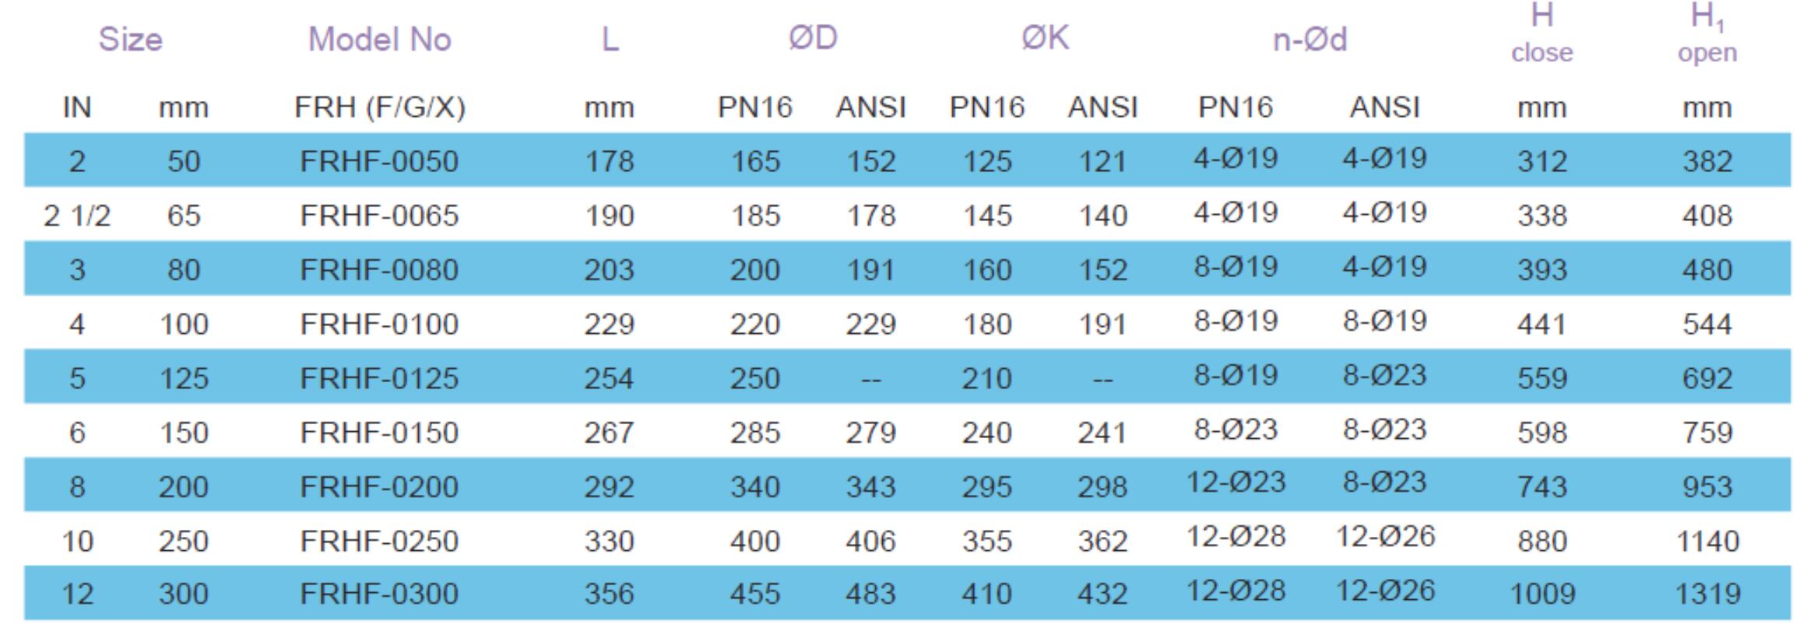Image resolution: width=1814 pixels, height=638 pixels.
Task: Click model FRHF-0200
Action: pos(380,486)
